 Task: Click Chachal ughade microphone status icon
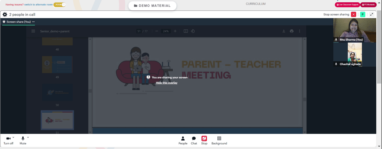tap(336, 64)
